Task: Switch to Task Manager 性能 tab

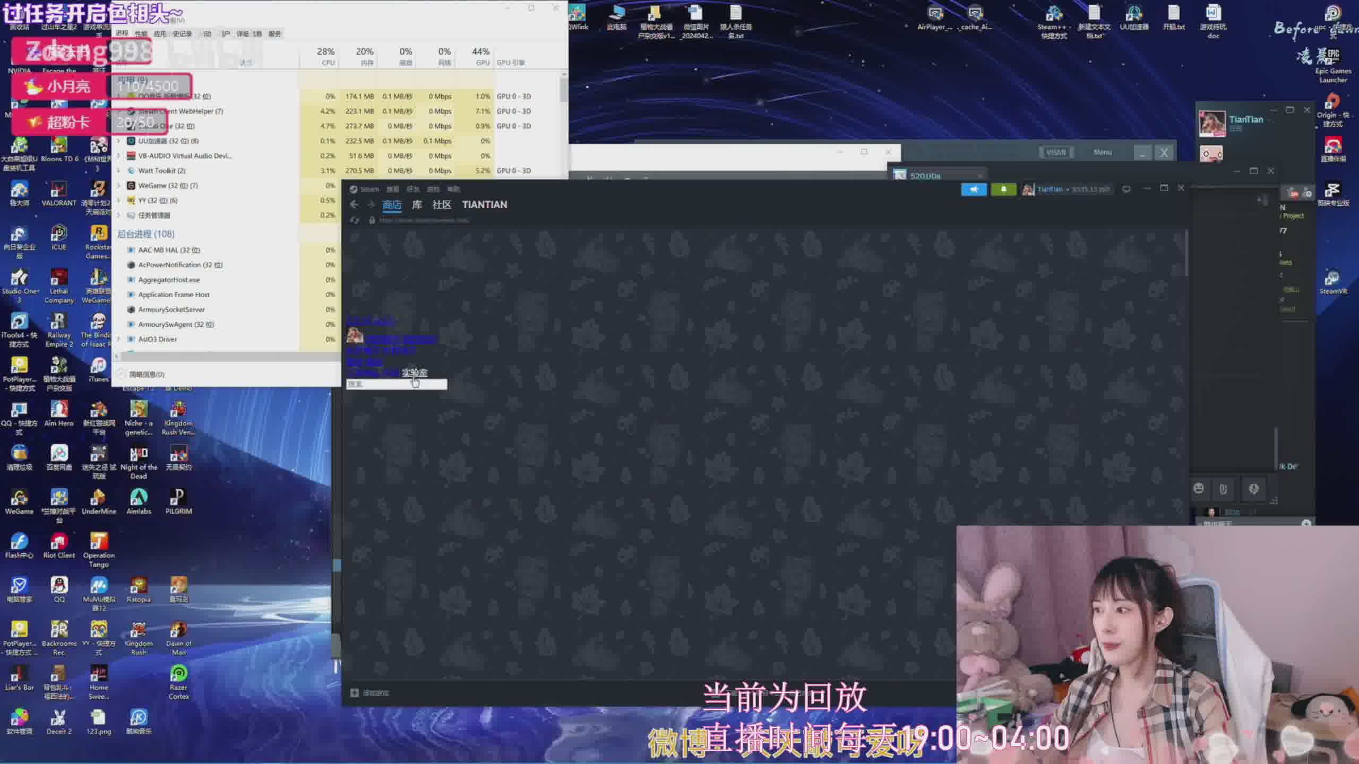Action: click(141, 33)
